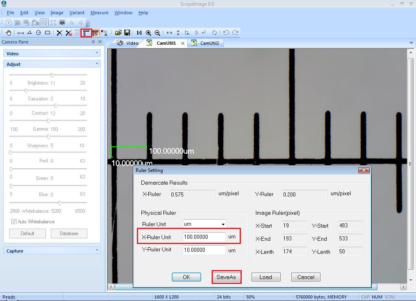Close the Ruler Setting dialog
Viewport: 416px width, 301px height.
[364, 170]
